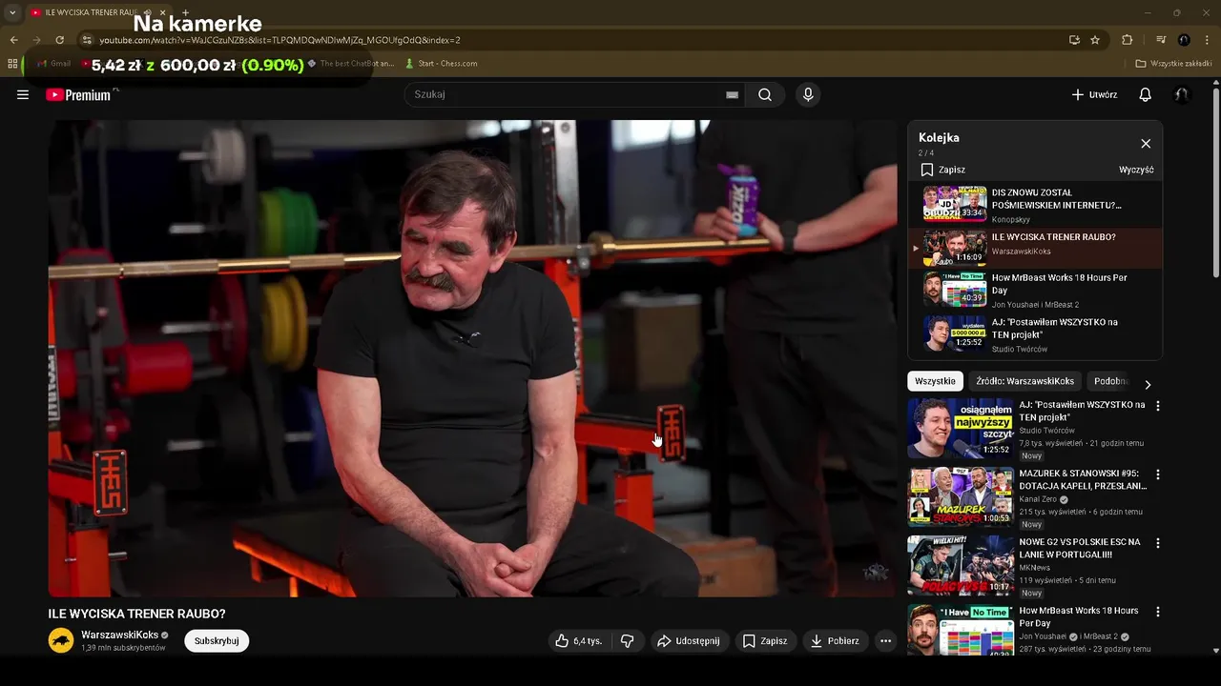Open Kanal Zero channel name link

1038,499
